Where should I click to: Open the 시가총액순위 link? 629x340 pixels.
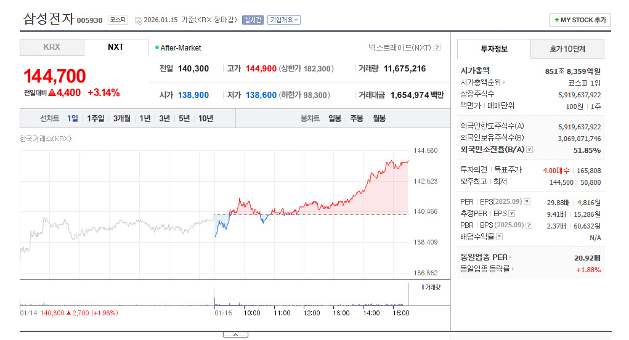tap(482, 82)
